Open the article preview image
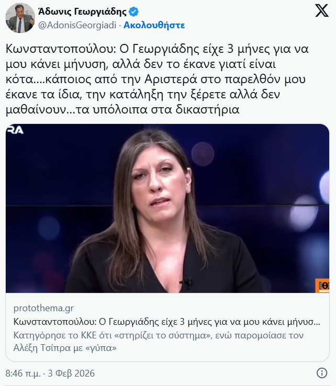The image size is (336, 386). tap(167, 208)
